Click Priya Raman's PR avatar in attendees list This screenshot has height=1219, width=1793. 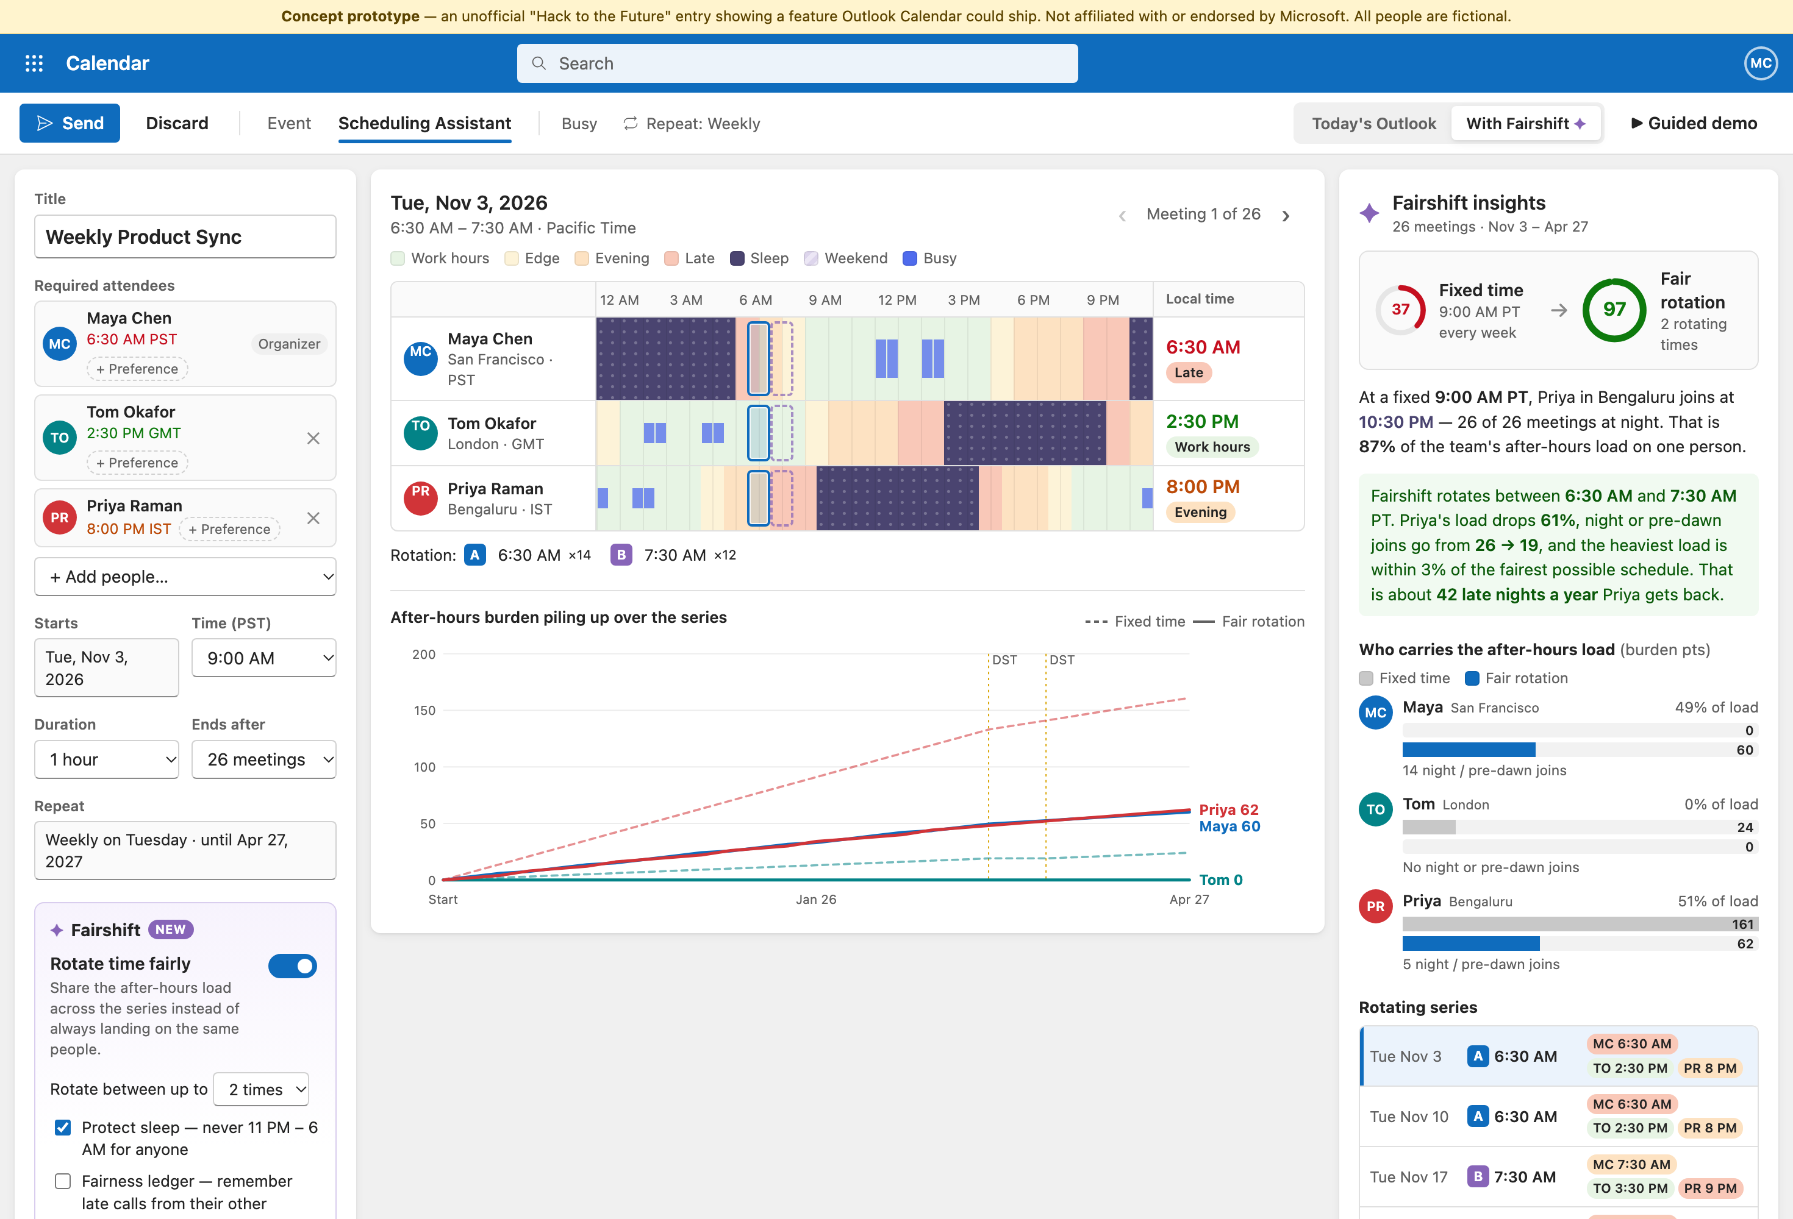tap(59, 518)
